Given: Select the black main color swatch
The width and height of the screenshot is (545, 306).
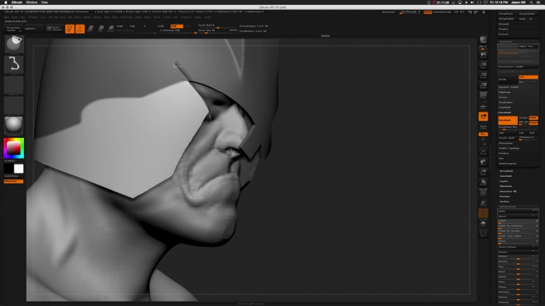Looking at the screenshot, I should [x=9, y=169].
